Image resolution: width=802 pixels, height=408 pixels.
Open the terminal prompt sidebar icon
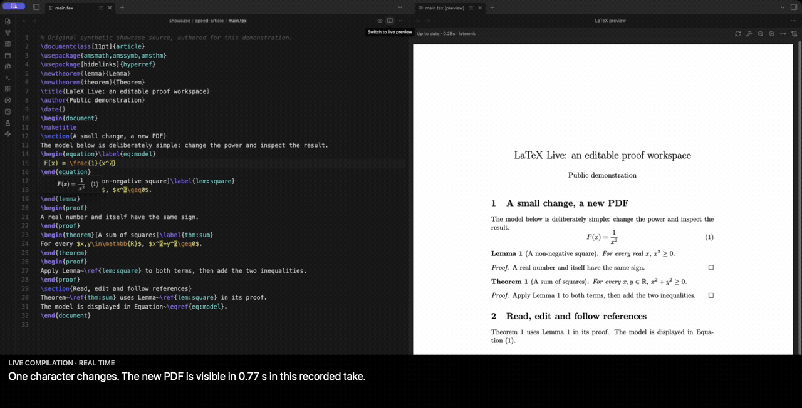coord(8,78)
